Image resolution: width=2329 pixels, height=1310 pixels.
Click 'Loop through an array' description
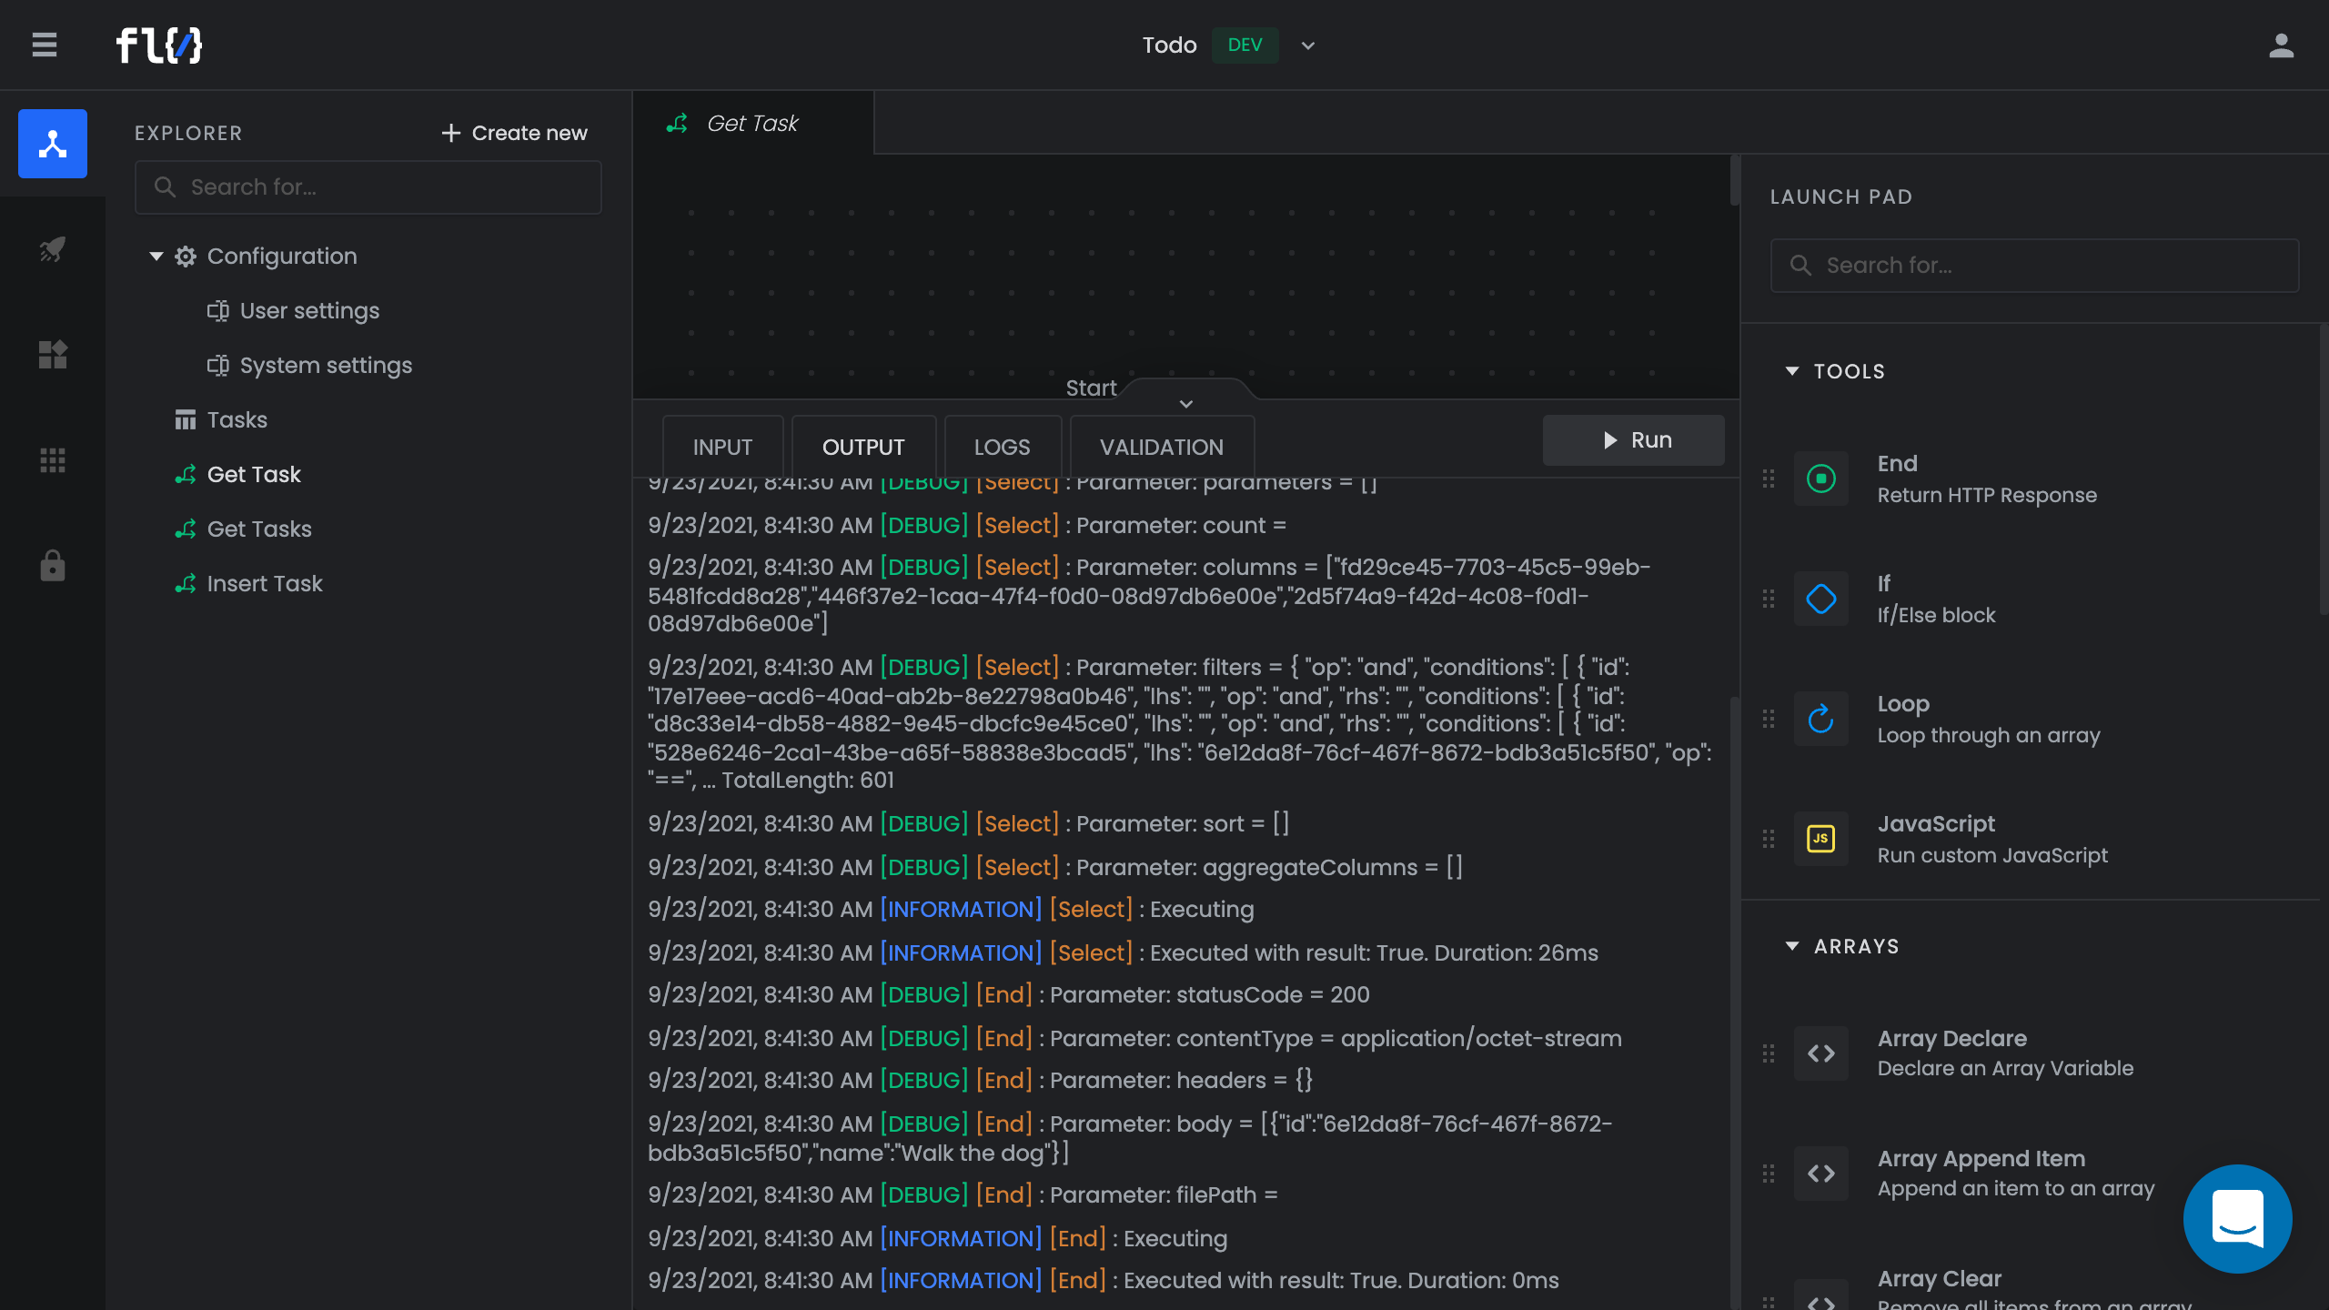coord(1989,735)
